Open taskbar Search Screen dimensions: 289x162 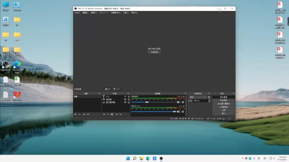tap(135, 158)
